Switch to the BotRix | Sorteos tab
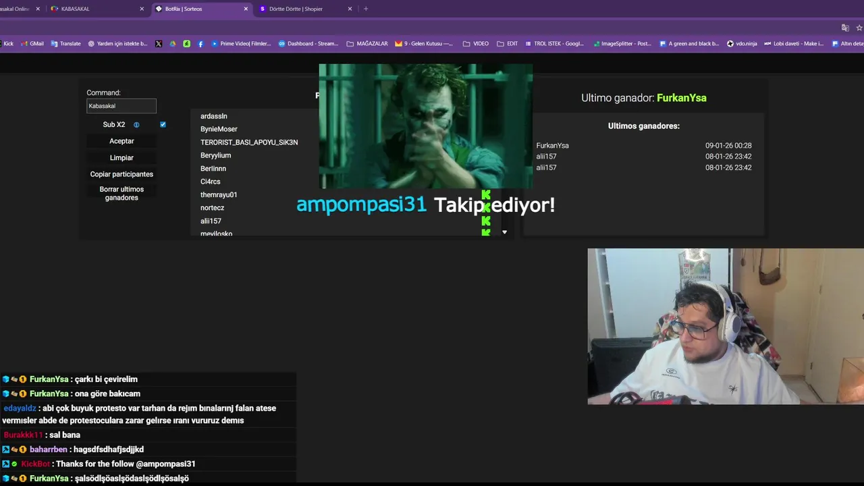Viewport: 864px width, 486px height. coord(202,9)
